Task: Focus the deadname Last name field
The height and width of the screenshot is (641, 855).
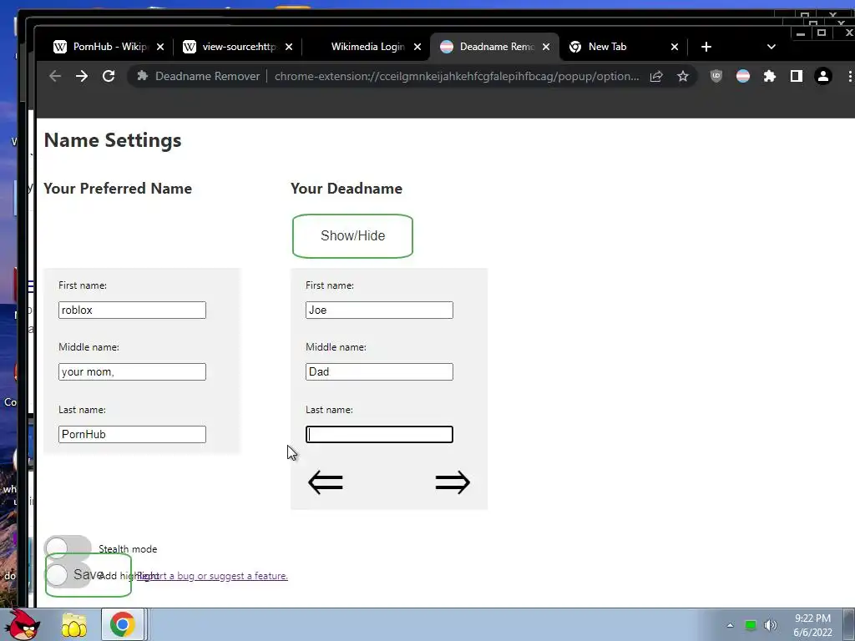Action: tap(379, 434)
